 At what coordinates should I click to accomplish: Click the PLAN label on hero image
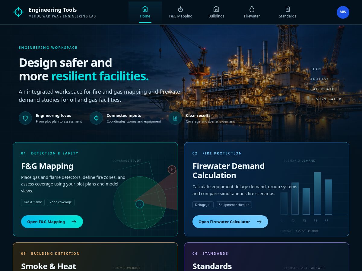316,69
